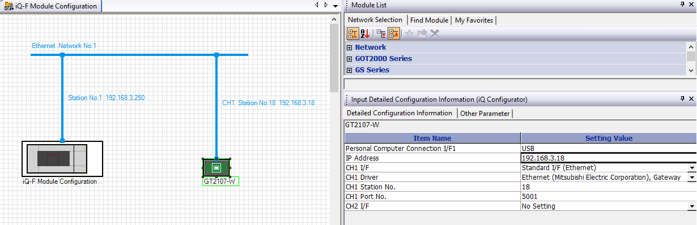Viewport: 697px width, 225px height.
Task: Click the star favorites icon
Action: tap(410, 33)
